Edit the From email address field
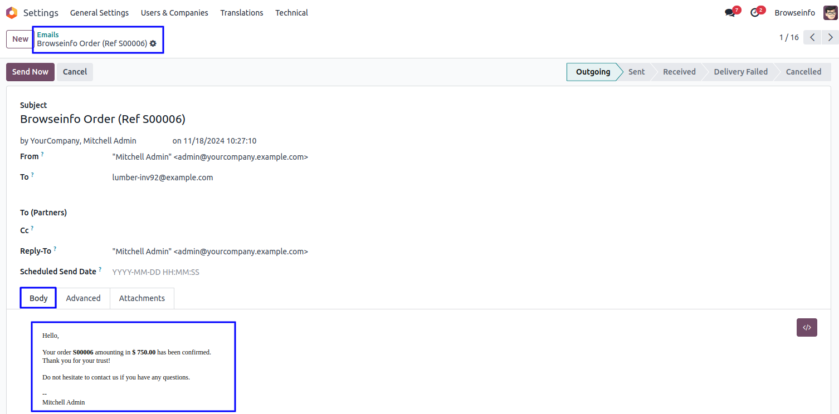The width and height of the screenshot is (839, 414). [x=210, y=157]
